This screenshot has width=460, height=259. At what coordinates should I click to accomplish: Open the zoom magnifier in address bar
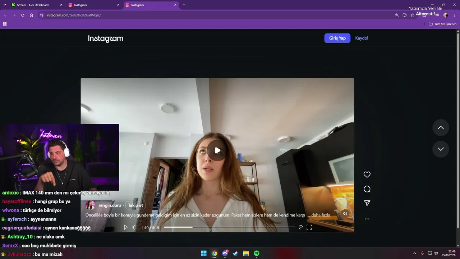coord(397,15)
